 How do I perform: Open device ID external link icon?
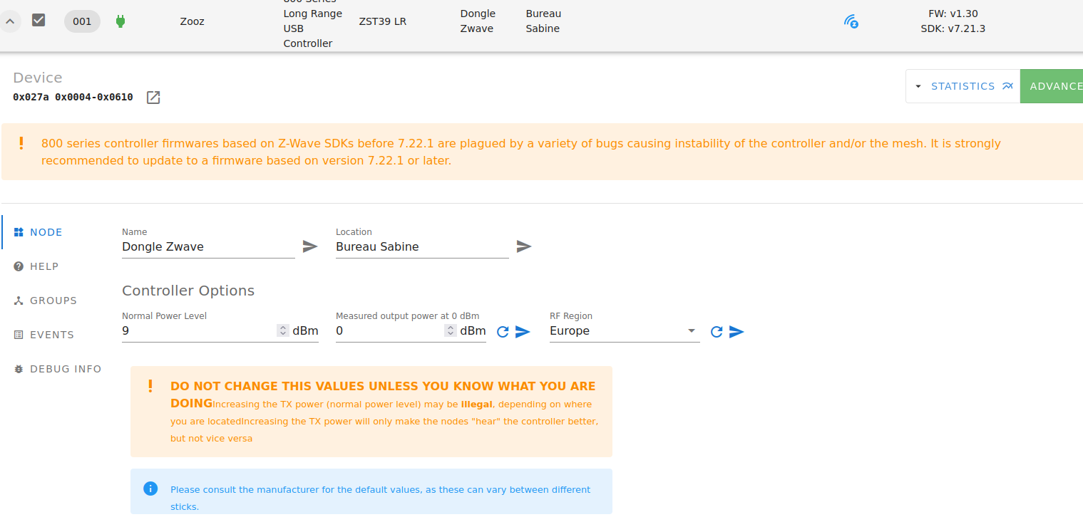point(153,98)
